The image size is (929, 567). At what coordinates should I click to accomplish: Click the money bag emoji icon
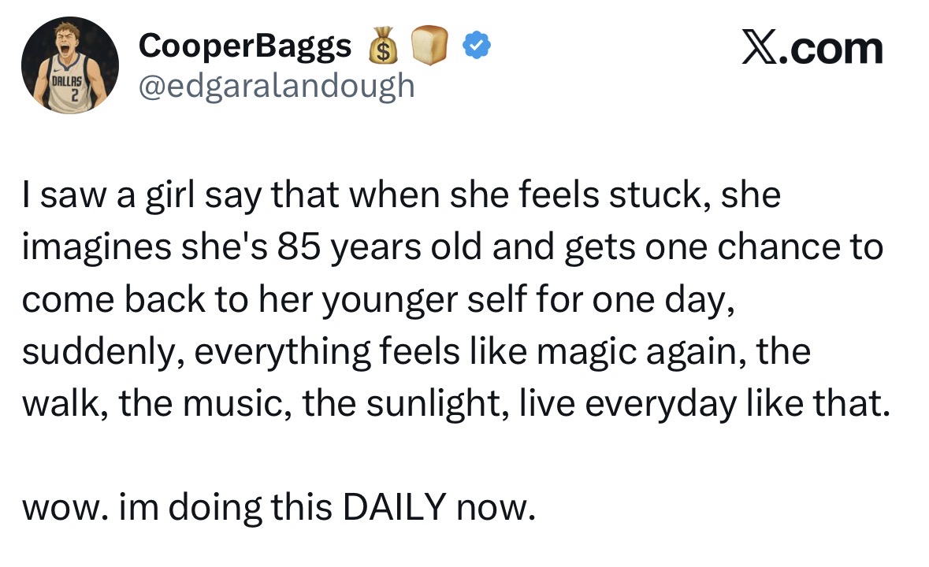[x=381, y=49]
